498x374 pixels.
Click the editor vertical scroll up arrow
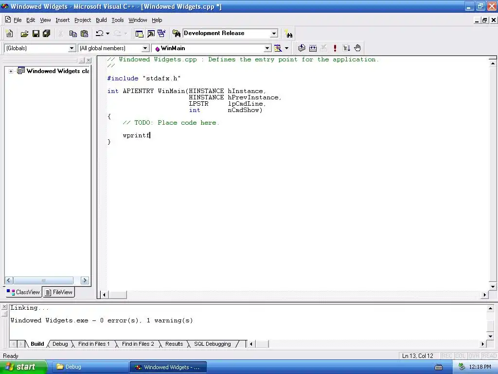(493, 63)
